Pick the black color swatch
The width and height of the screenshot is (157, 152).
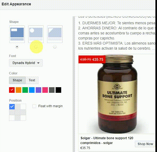pyautogui.click(x=58, y=90)
